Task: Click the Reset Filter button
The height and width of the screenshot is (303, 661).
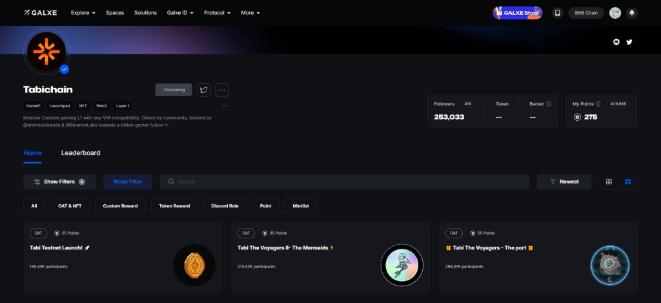Action: (127, 182)
